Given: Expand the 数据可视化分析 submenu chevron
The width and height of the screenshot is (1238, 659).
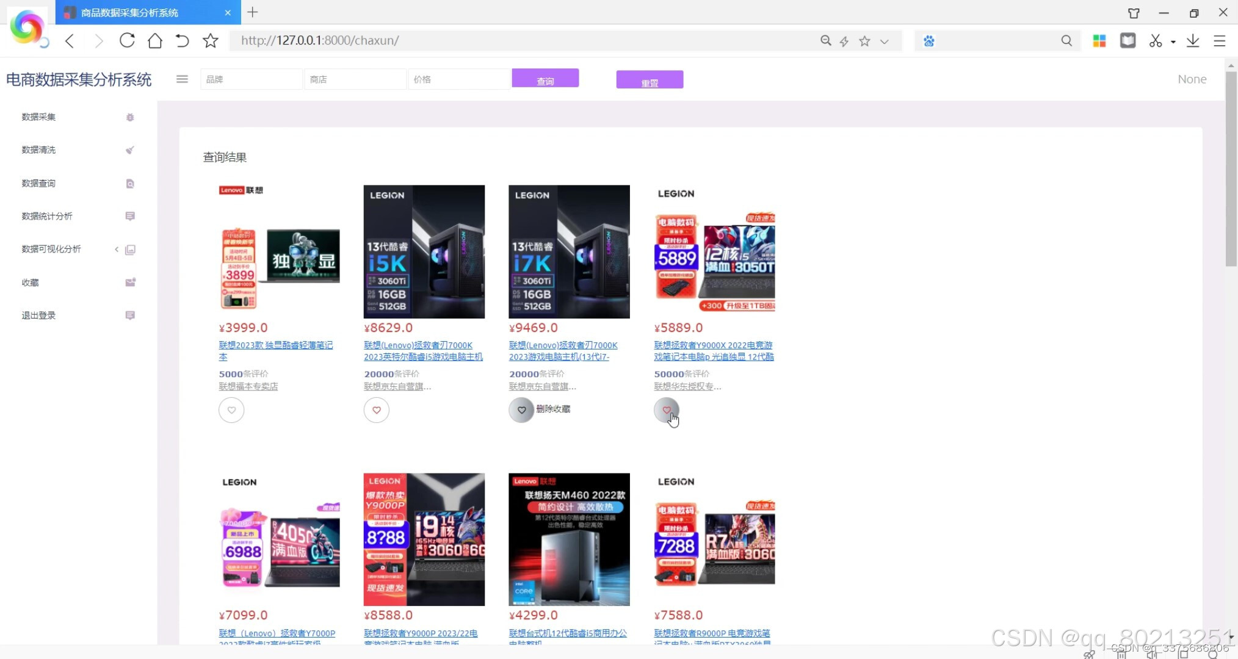Looking at the screenshot, I should coord(117,249).
